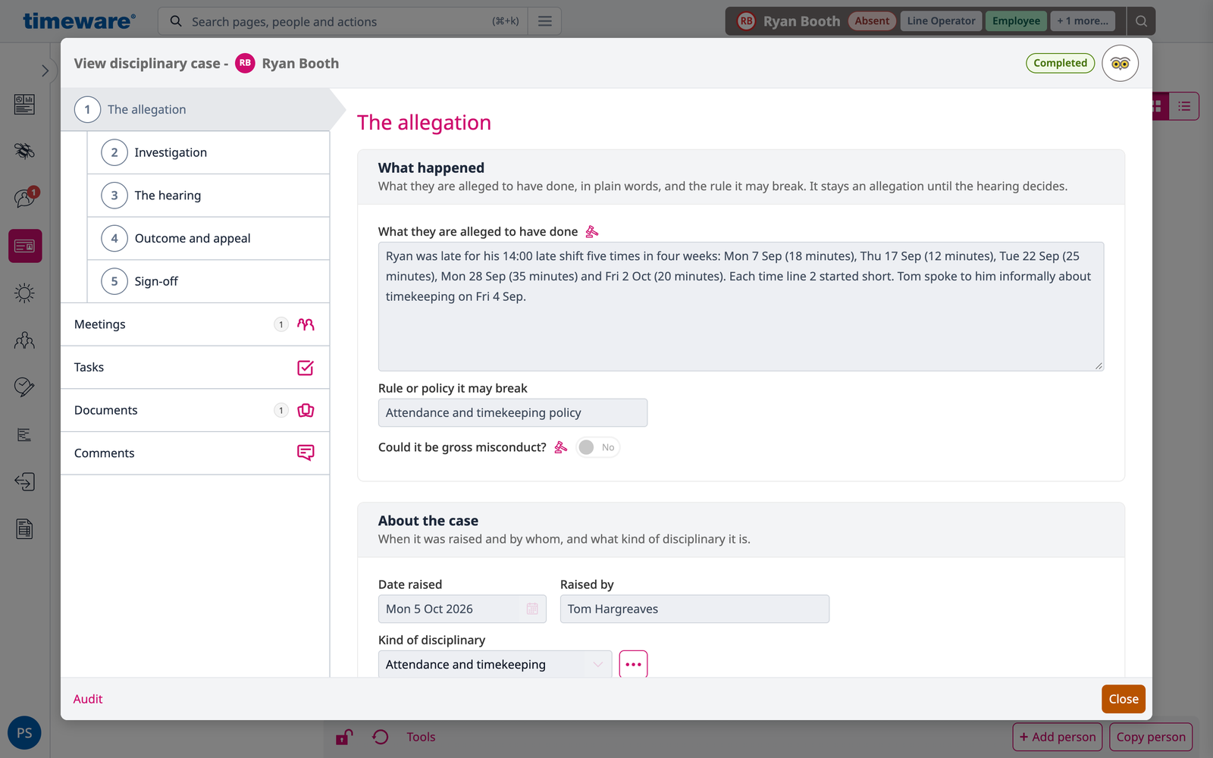Screen dimensions: 1213x758
Task: Click the Documents count badge
Action: tap(281, 410)
